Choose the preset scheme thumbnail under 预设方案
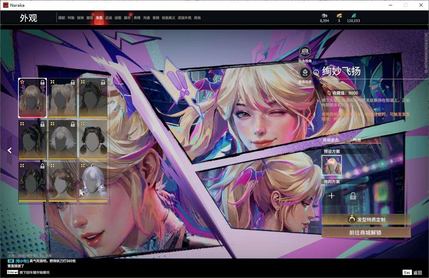 point(332,165)
